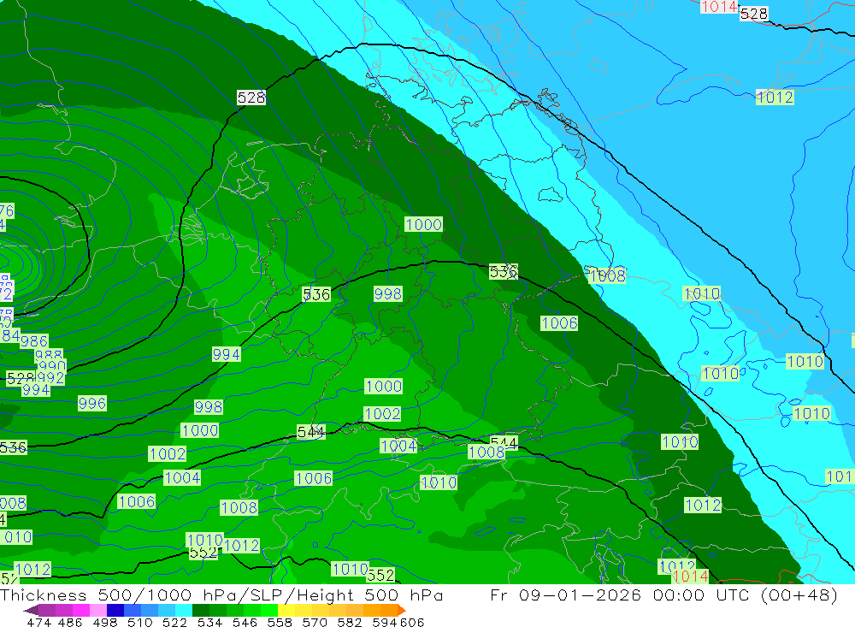This screenshot has height=627, width=855.
Task: Click the red 1014 label near bottom edge
Action: [691, 577]
